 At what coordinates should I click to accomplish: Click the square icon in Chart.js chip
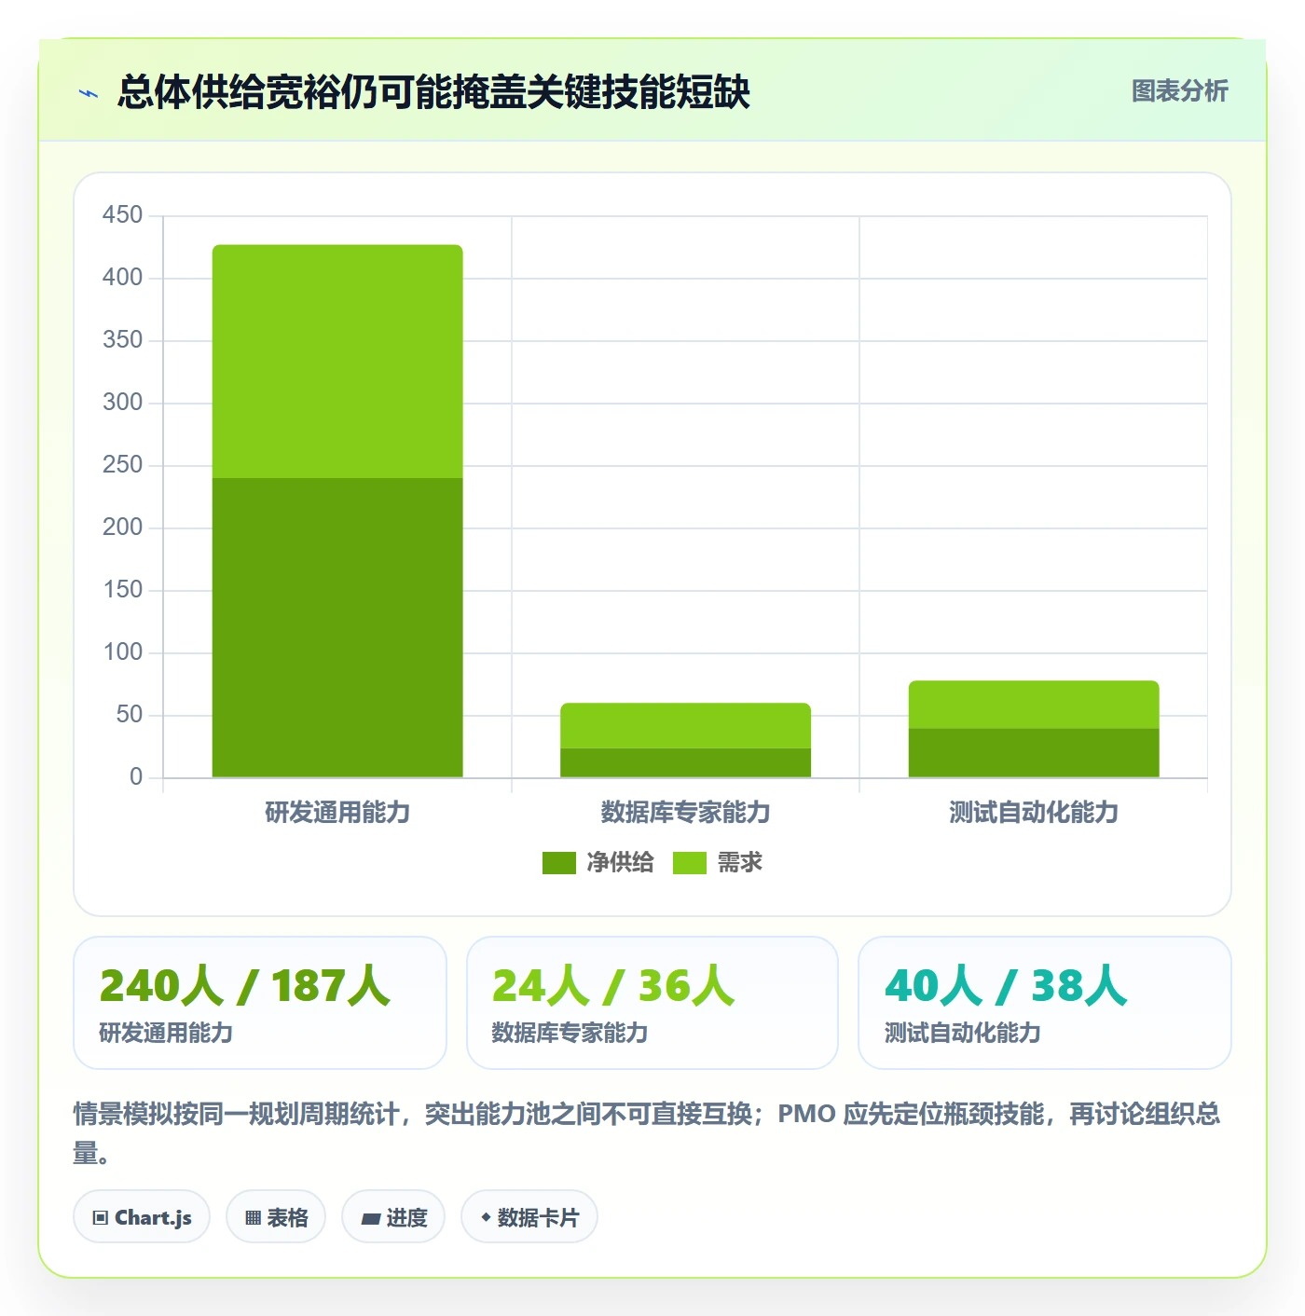(101, 1217)
